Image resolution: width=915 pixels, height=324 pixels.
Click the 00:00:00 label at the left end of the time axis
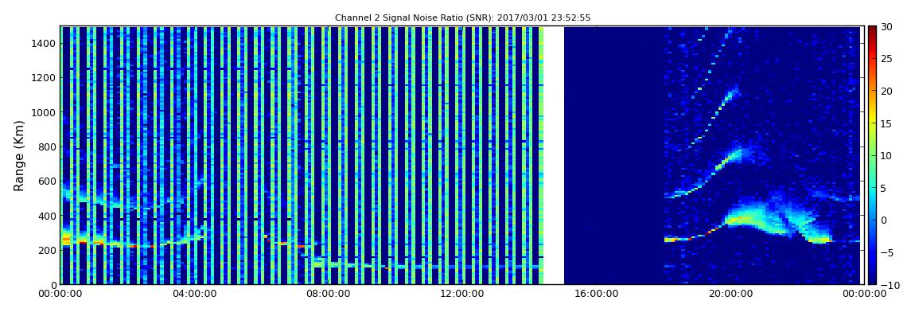pyautogui.click(x=60, y=294)
